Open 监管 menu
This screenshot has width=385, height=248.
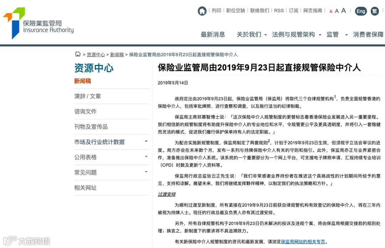point(333,34)
